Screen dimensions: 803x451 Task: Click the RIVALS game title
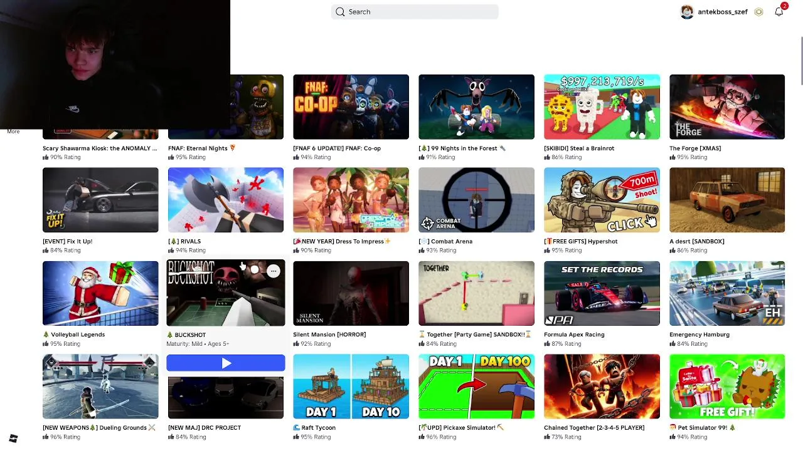click(x=184, y=241)
